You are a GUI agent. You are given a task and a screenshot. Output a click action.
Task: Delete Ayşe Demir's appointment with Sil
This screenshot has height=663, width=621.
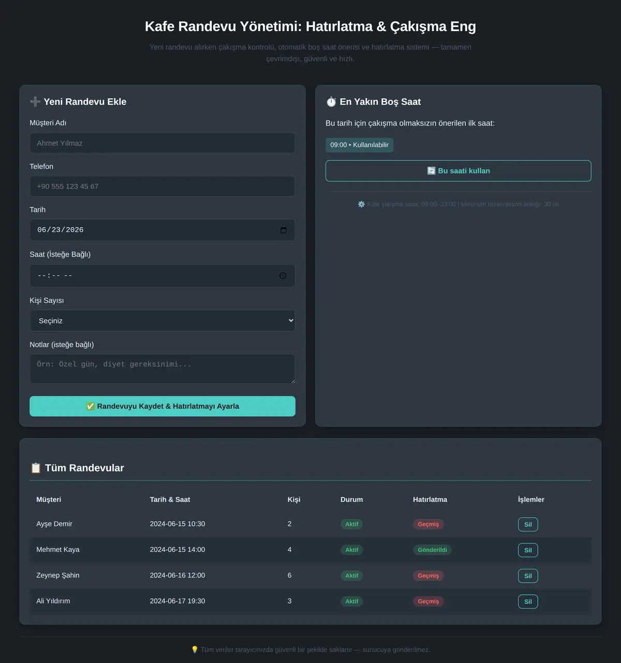[x=528, y=524]
